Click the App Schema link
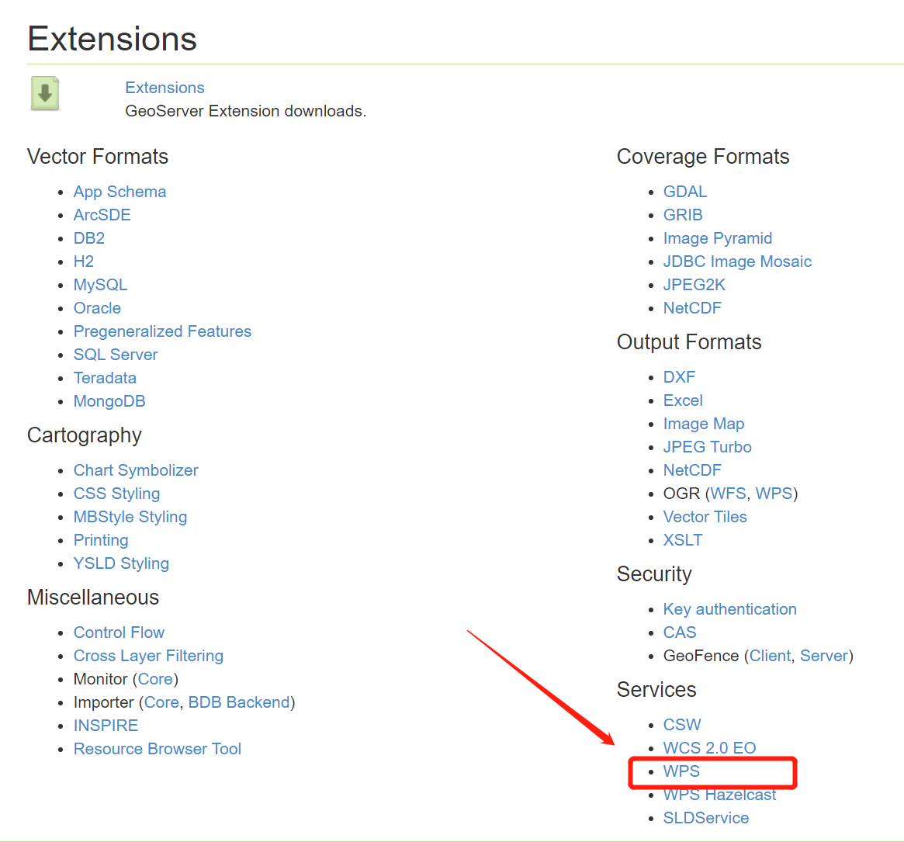 pos(119,192)
